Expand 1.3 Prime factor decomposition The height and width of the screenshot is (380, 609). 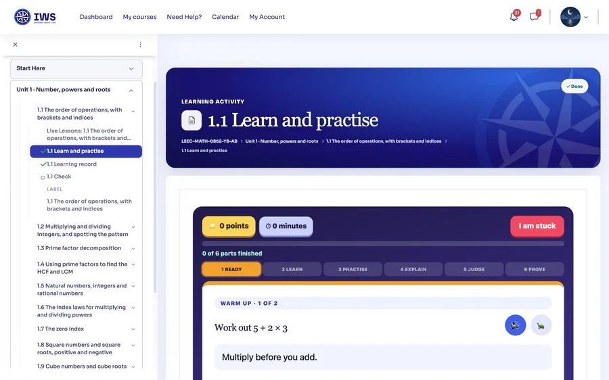point(133,248)
